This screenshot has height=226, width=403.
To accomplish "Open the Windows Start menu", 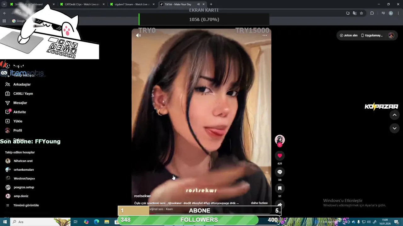I will pyautogui.click(x=5, y=222).
